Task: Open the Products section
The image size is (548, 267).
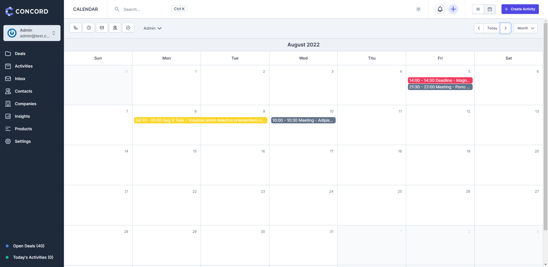Action: coord(32,129)
